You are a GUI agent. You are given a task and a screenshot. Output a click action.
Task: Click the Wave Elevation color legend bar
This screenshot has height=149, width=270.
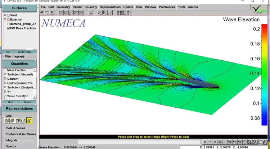(x=264, y=75)
